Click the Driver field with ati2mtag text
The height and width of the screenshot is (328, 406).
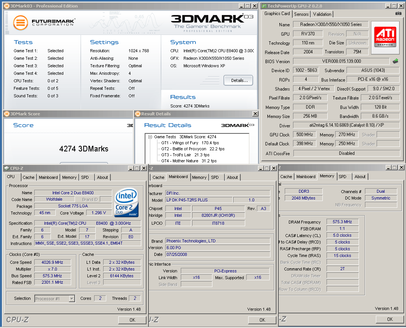[346, 125]
